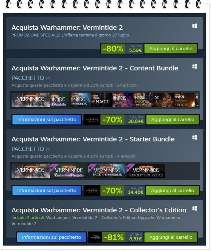Click PACCHETTO label under Content Bundle
This screenshot has height=251, width=211.
(x=28, y=78)
